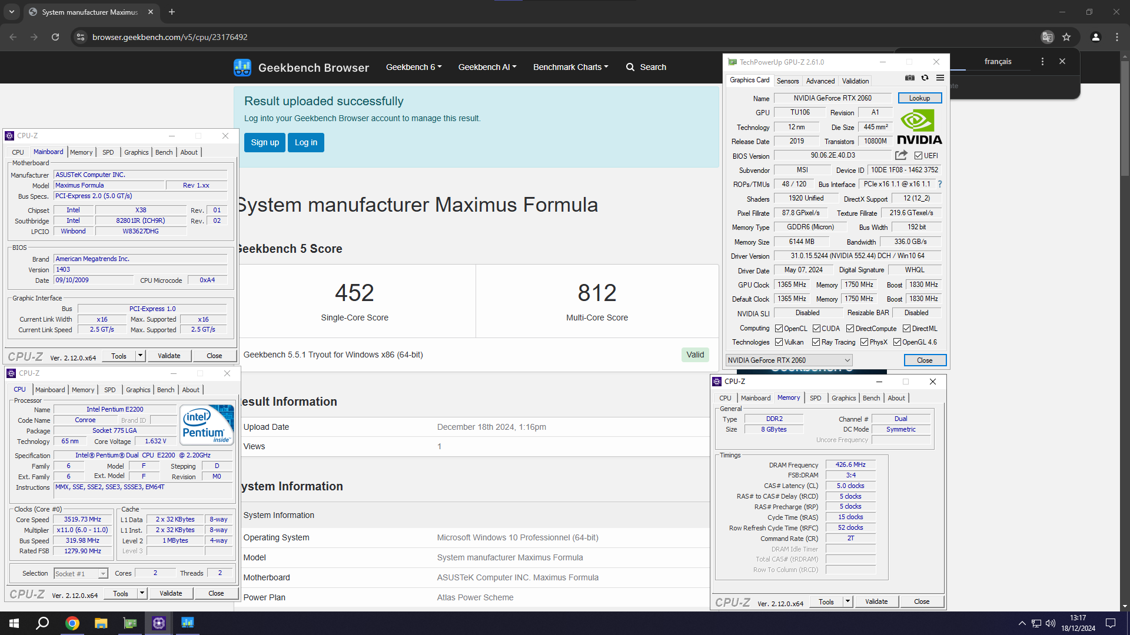The height and width of the screenshot is (635, 1130).
Task: Open Chrome three-dot menu
Action: click(1117, 37)
